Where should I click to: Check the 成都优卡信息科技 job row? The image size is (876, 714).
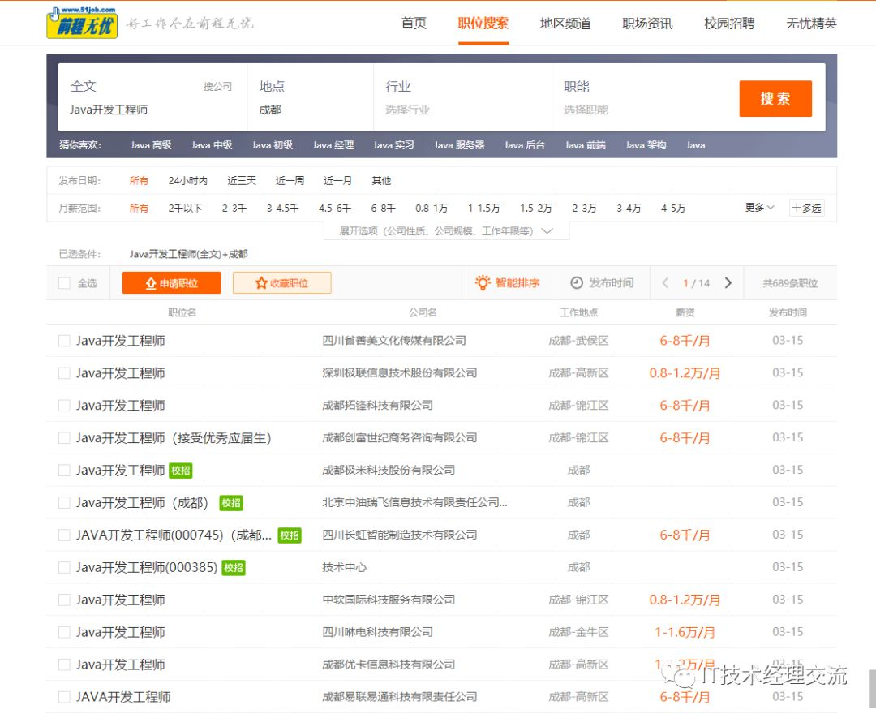(64, 665)
